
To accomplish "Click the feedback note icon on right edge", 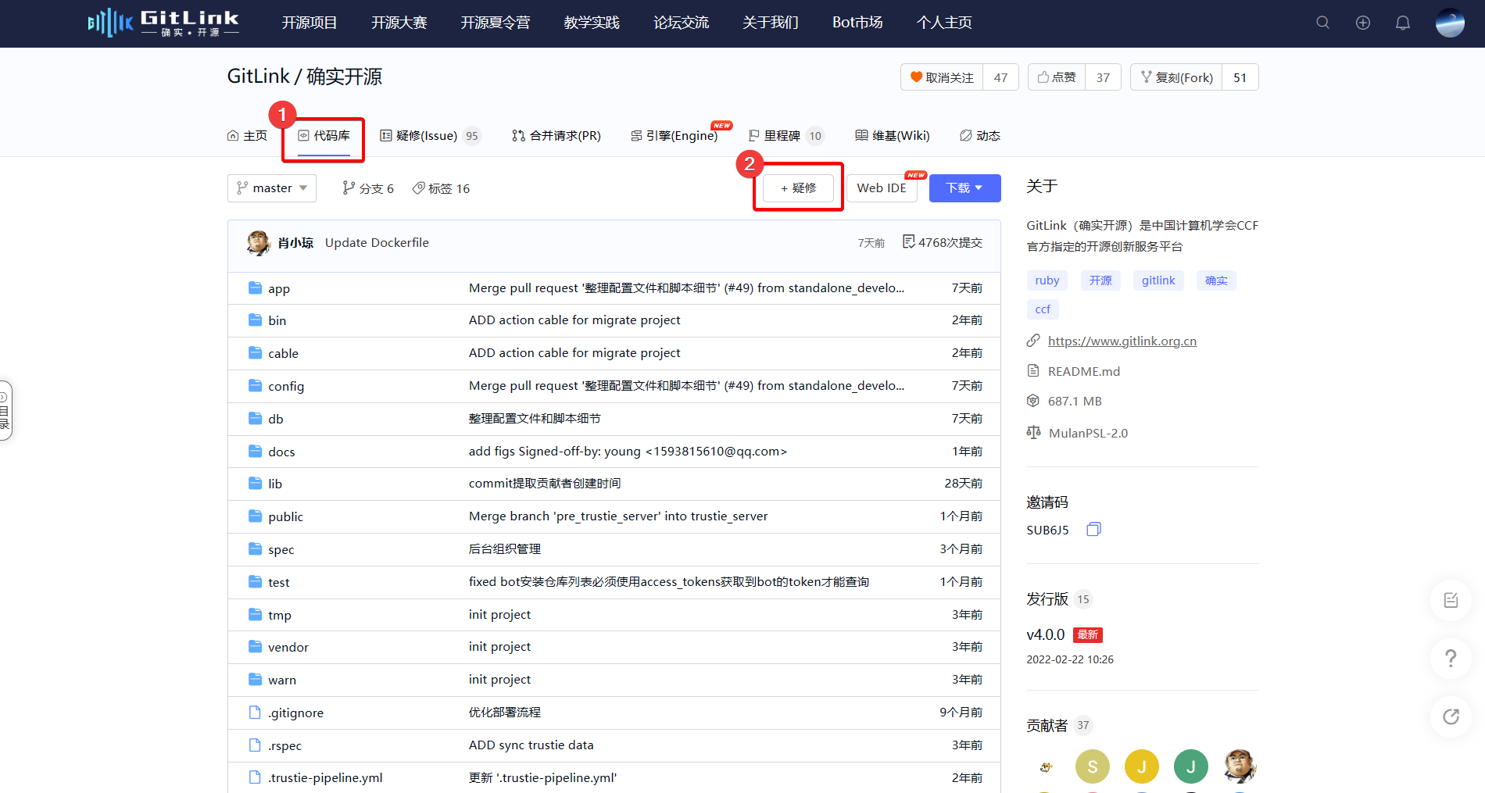I will [1451, 600].
